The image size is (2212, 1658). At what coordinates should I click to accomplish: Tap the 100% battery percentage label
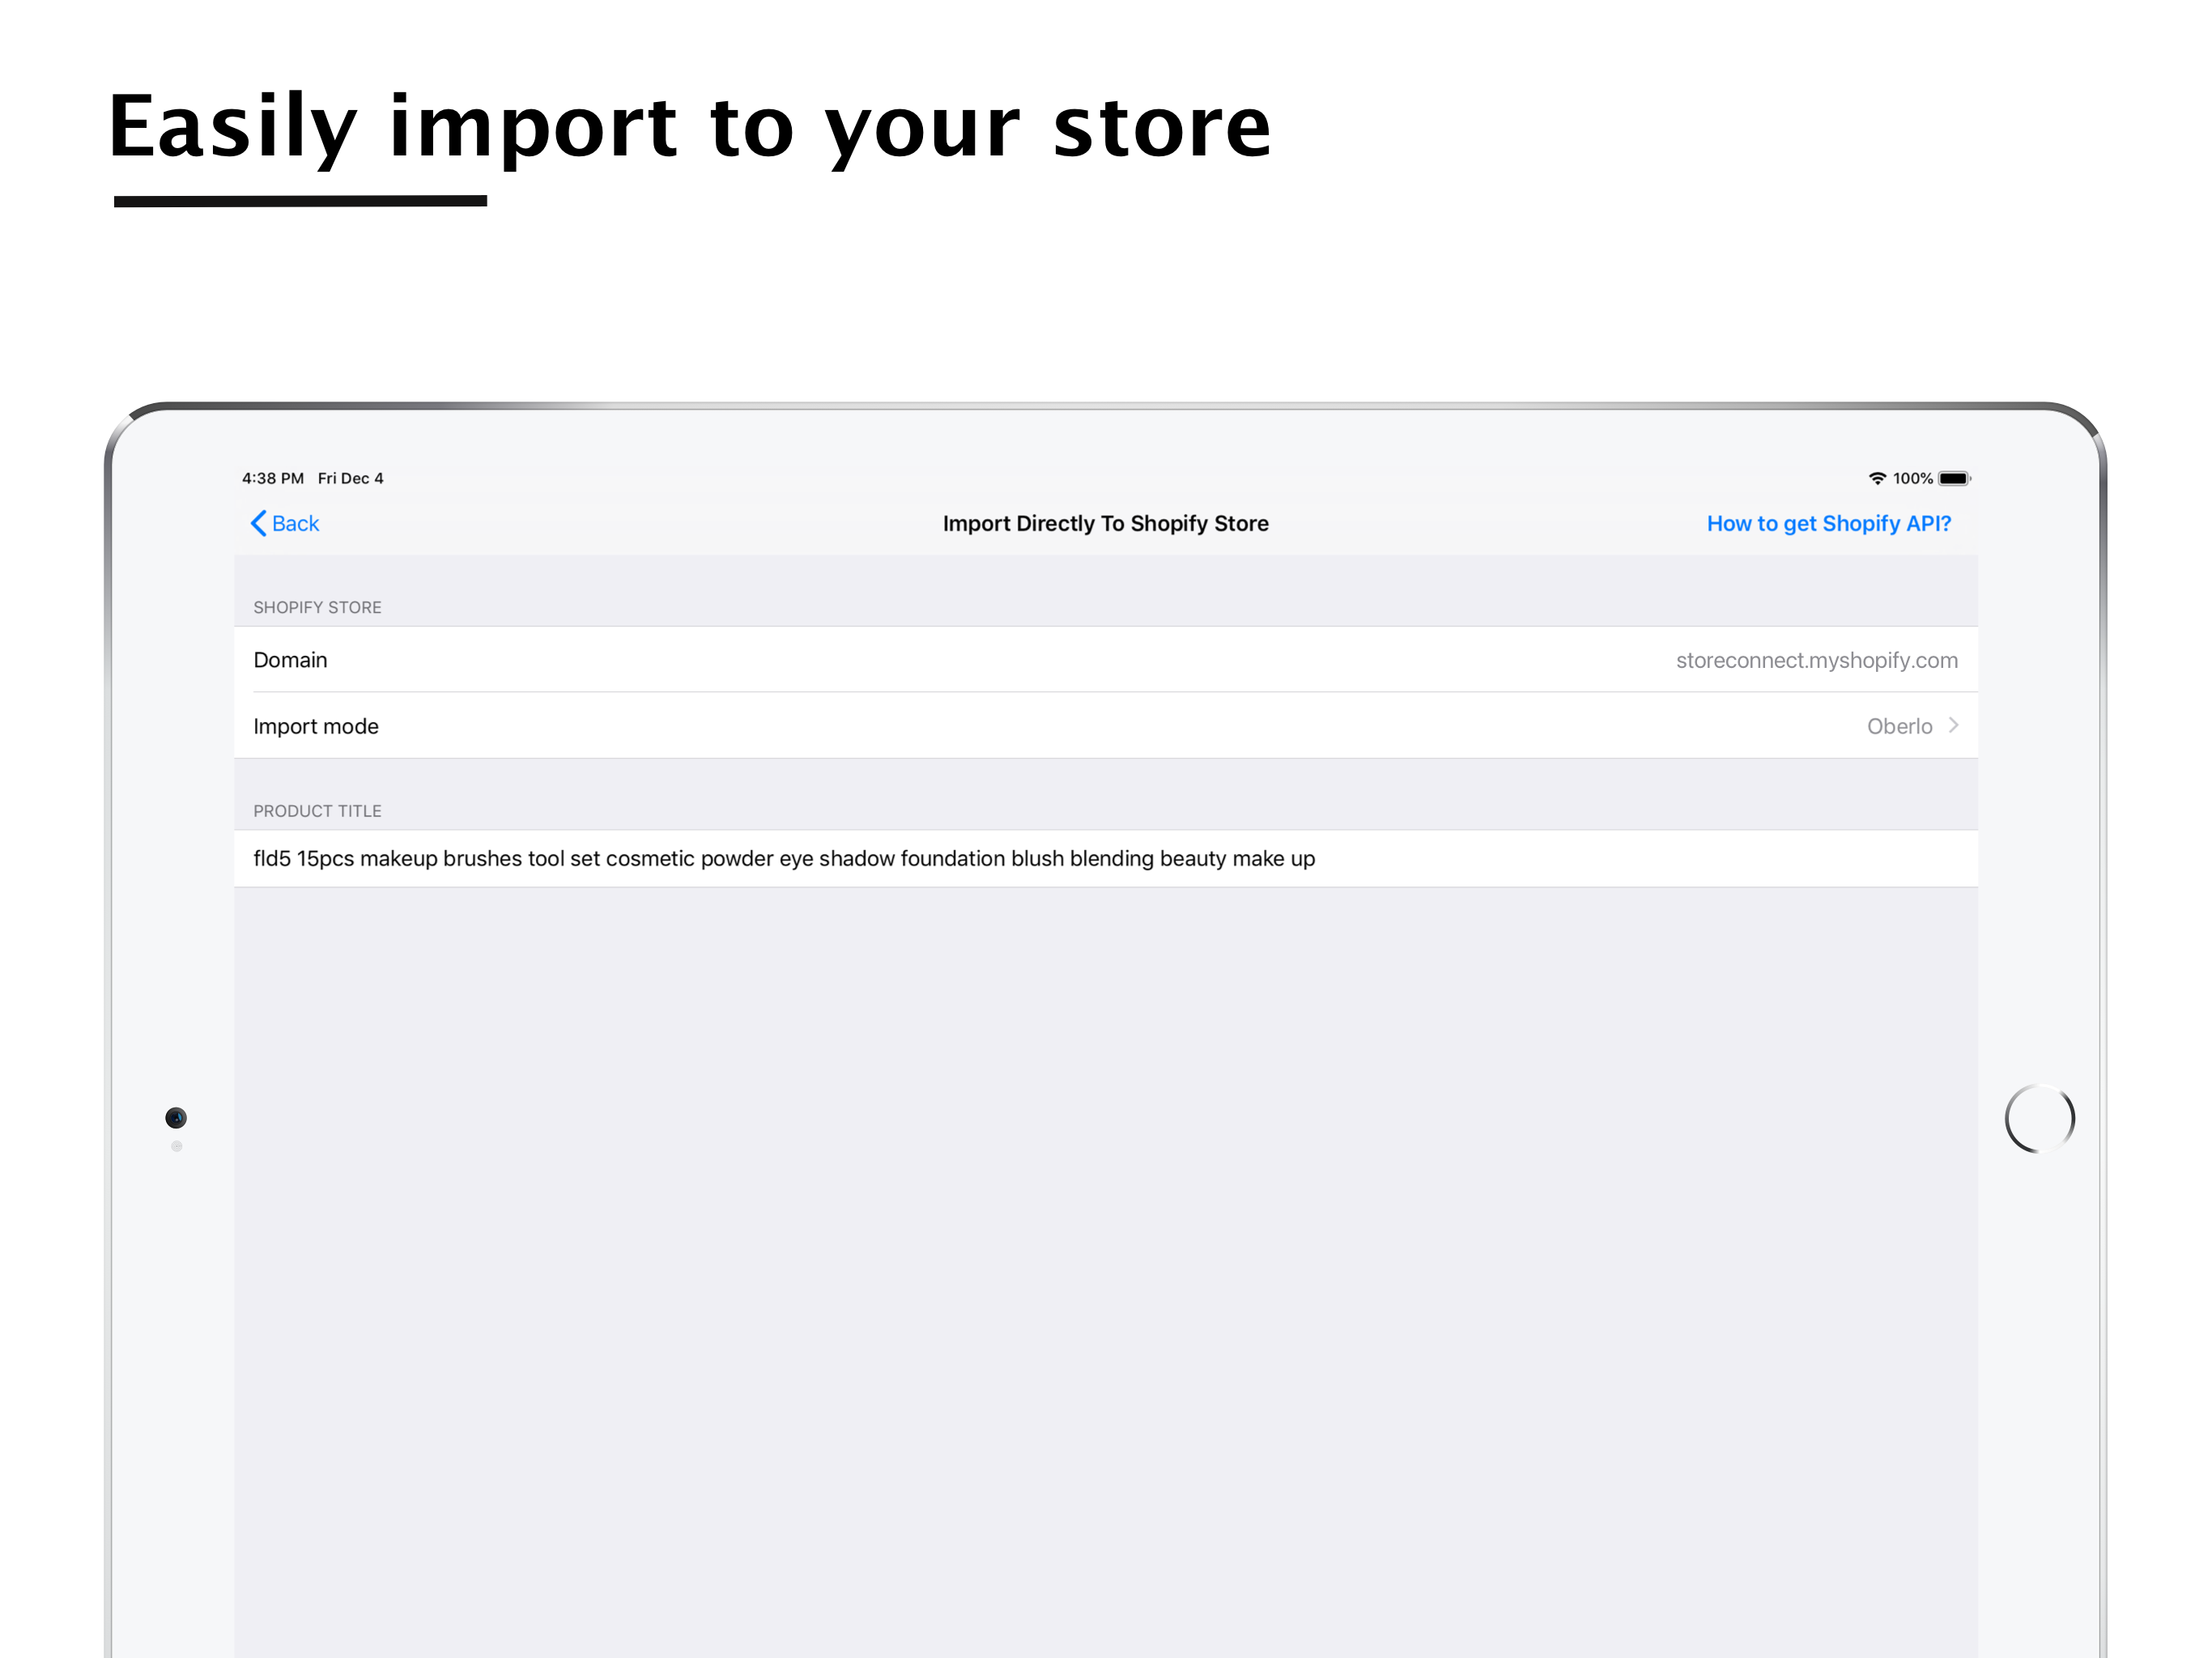coord(1913,478)
